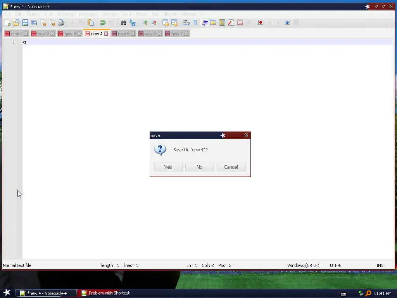Screen dimensions: 397x298
Task: Click the green Undo arrow icon
Action: (102, 23)
